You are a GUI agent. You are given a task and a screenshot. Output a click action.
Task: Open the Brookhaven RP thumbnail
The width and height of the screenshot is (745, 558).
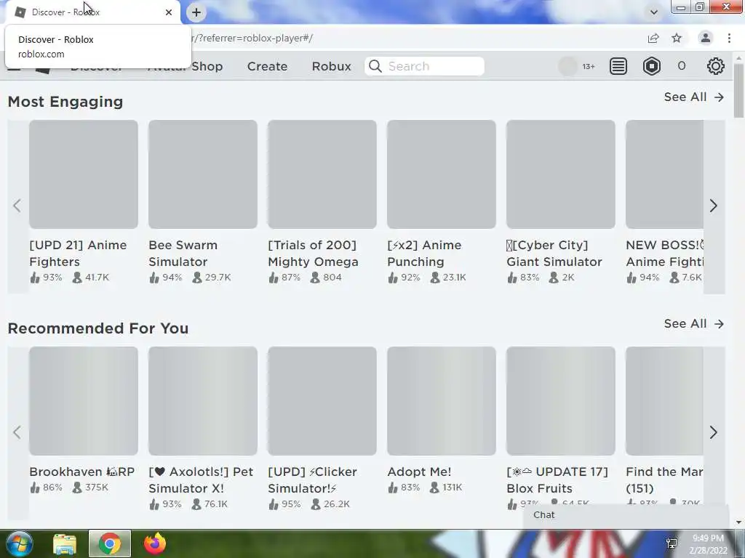coord(84,401)
